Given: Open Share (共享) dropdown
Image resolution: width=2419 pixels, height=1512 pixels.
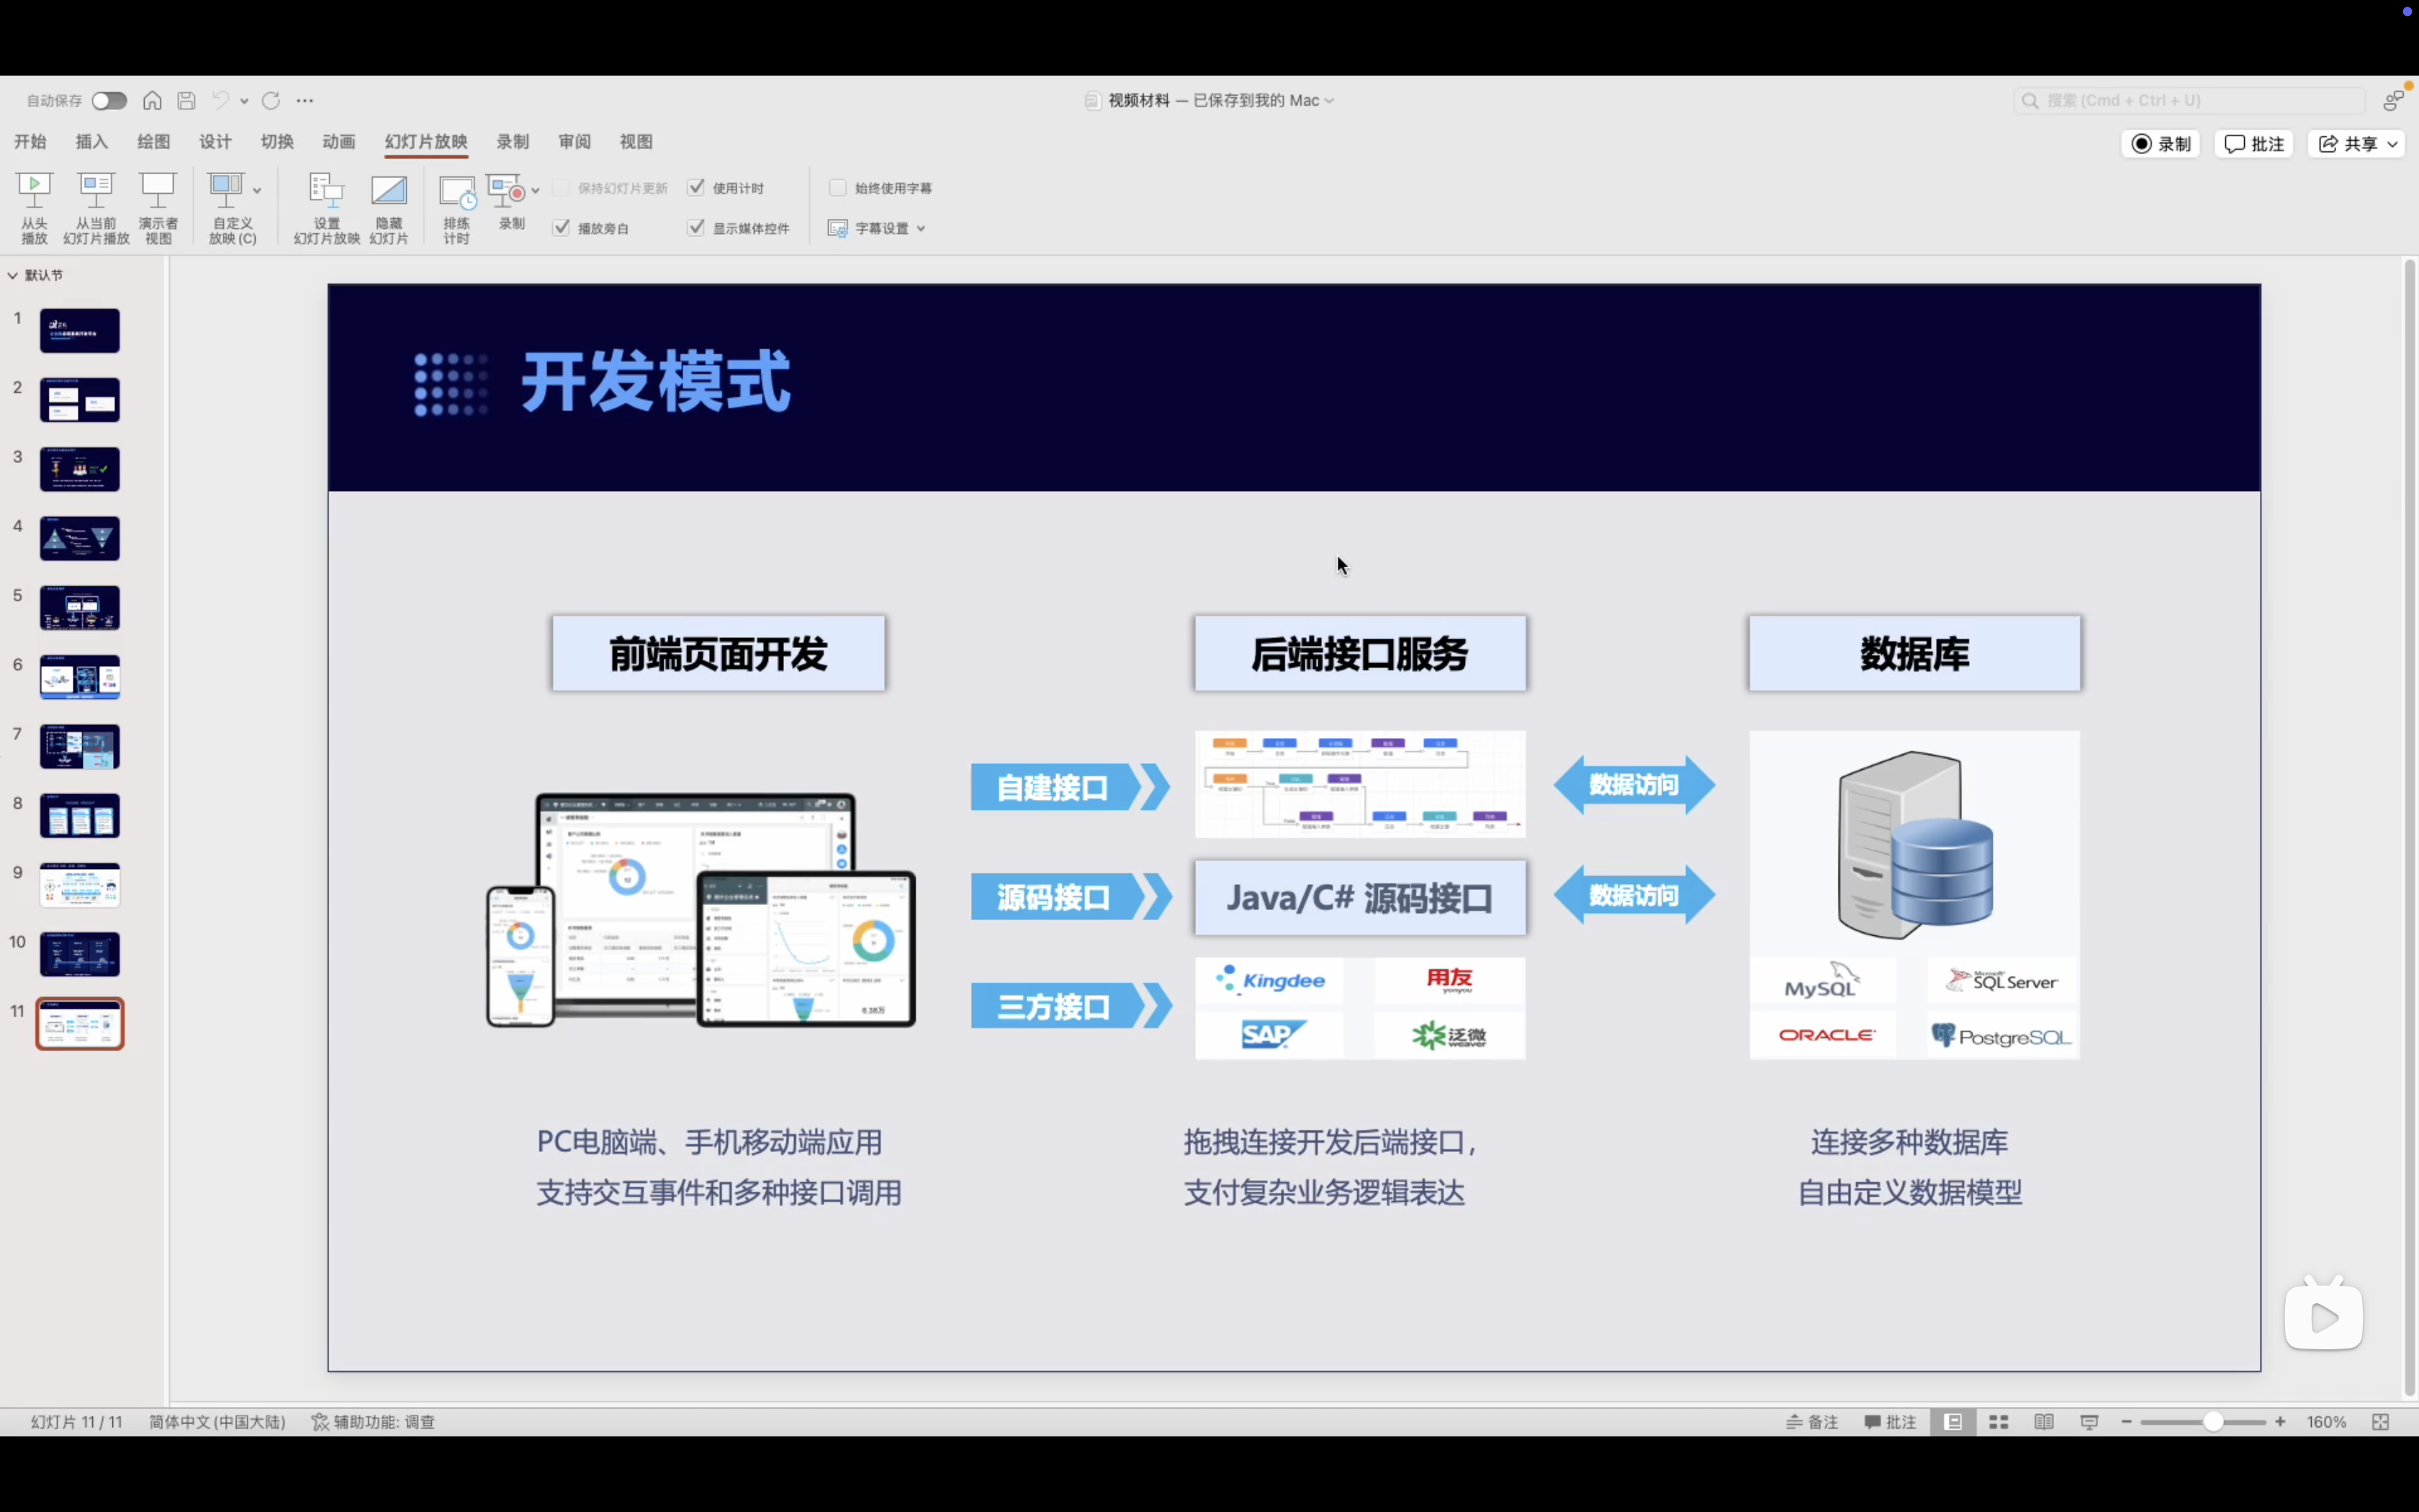Looking at the screenshot, I should tap(2356, 144).
